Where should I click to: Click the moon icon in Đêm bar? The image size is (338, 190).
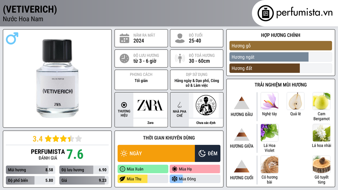[202, 153]
